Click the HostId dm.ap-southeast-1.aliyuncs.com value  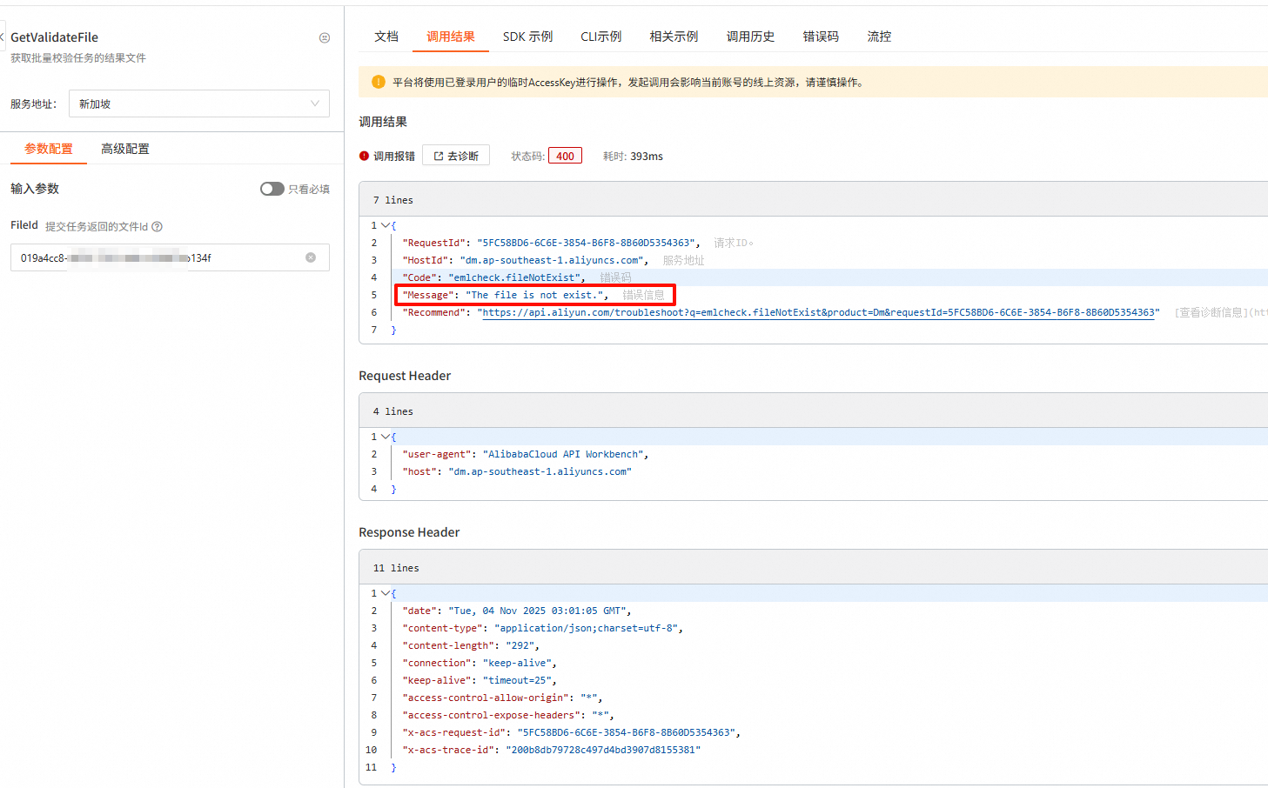click(x=551, y=260)
